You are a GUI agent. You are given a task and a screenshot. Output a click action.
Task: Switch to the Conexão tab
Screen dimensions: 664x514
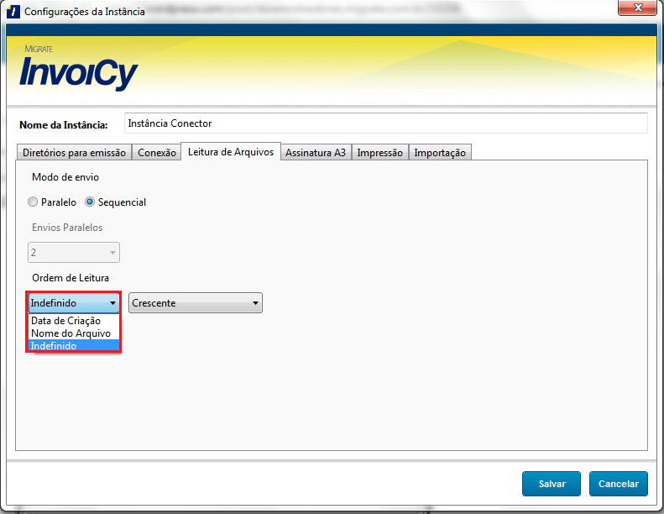pyautogui.click(x=157, y=153)
